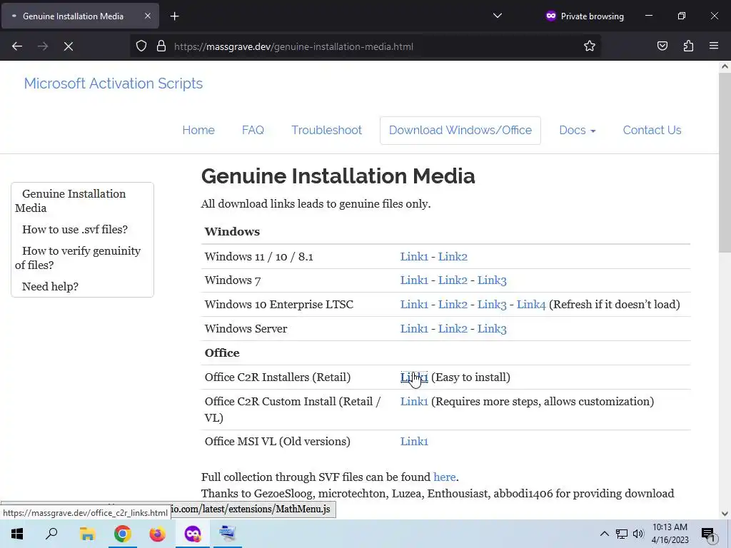Click the page scrollbar down arrow
Image resolution: width=731 pixels, height=548 pixels.
725,514
